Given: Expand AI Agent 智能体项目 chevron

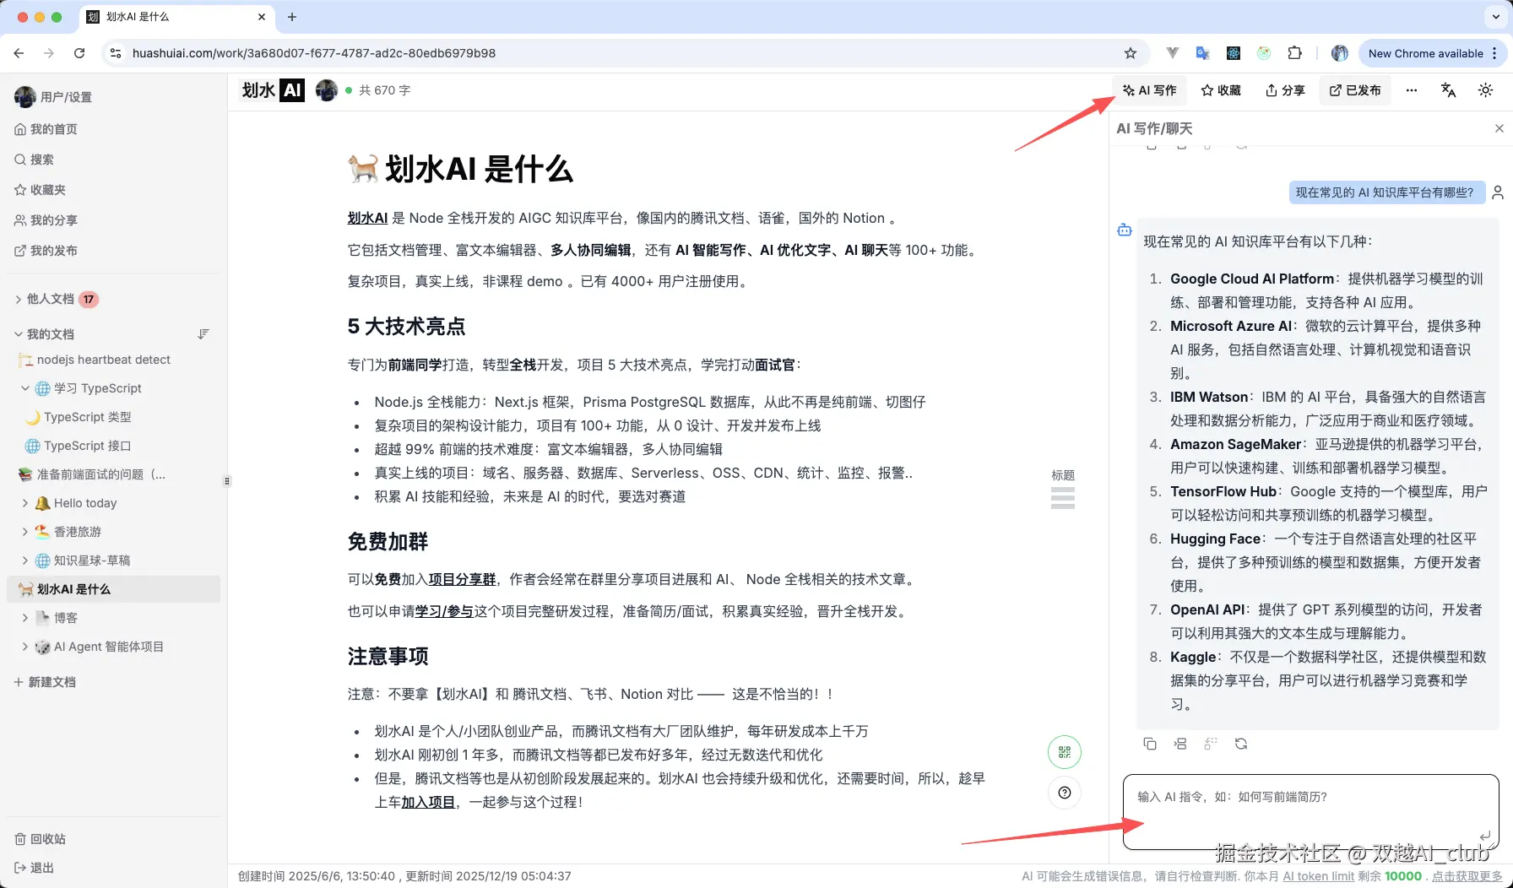Looking at the screenshot, I should tap(25, 647).
